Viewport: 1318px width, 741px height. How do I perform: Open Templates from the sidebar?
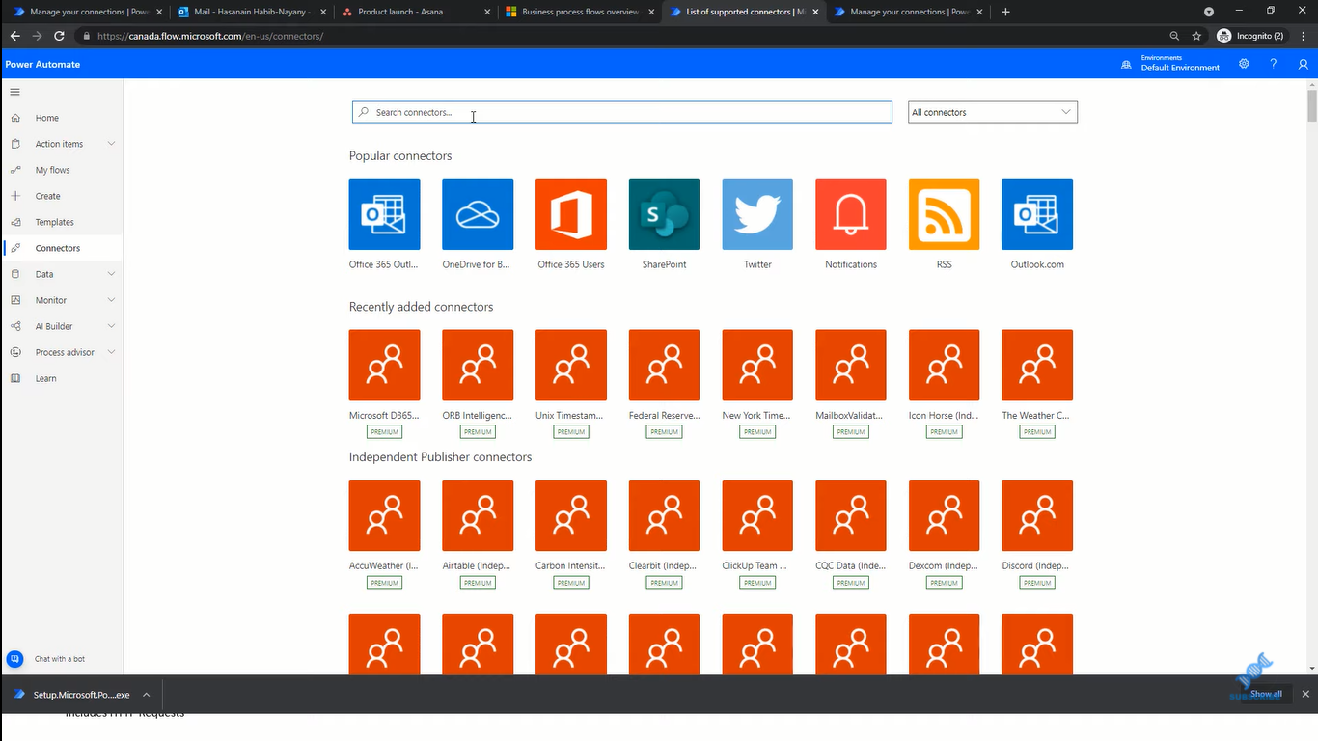[x=54, y=222]
